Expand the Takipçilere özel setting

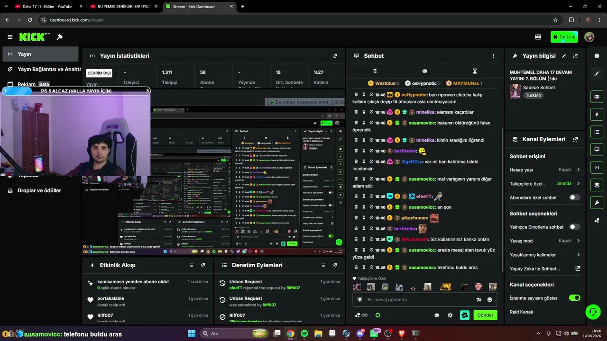[x=545, y=183]
